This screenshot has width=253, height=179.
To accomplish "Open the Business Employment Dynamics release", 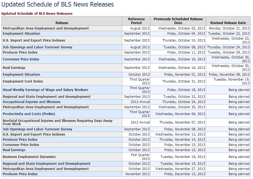I will [x=29, y=157].
